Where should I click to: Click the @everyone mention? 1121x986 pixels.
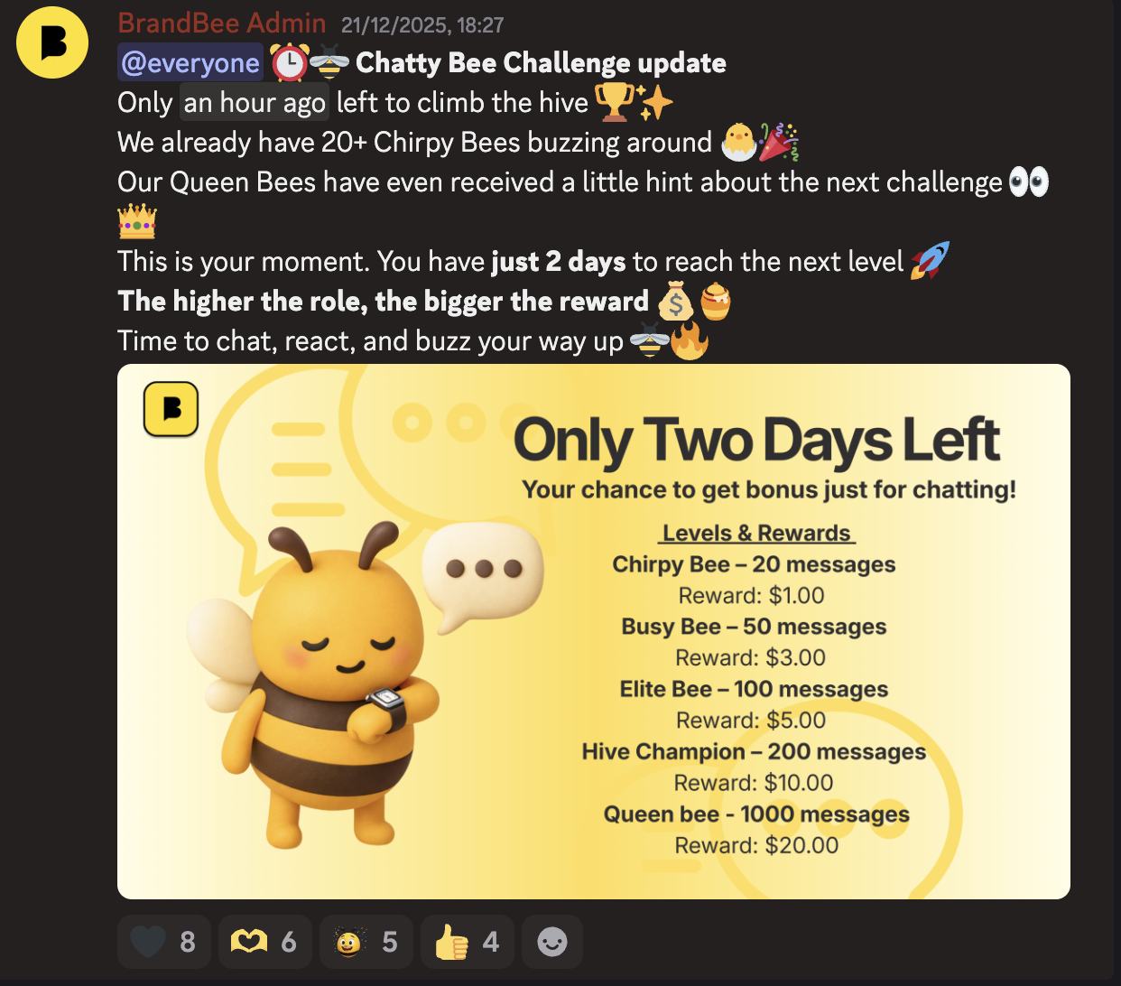pyautogui.click(x=190, y=62)
